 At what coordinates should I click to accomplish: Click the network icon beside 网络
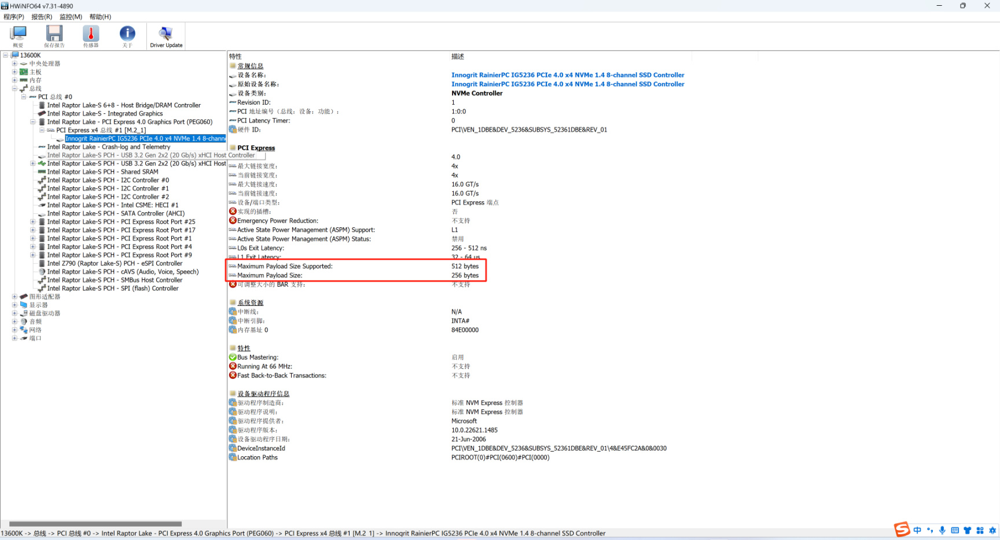point(24,330)
